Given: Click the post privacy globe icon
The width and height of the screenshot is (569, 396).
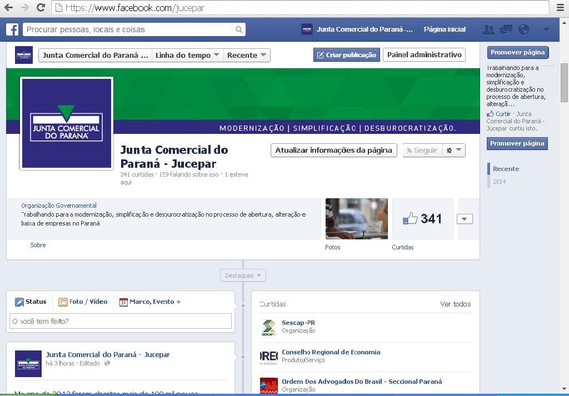Looking at the screenshot, I should click(107, 363).
